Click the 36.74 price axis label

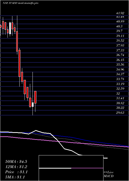(120, 55)
